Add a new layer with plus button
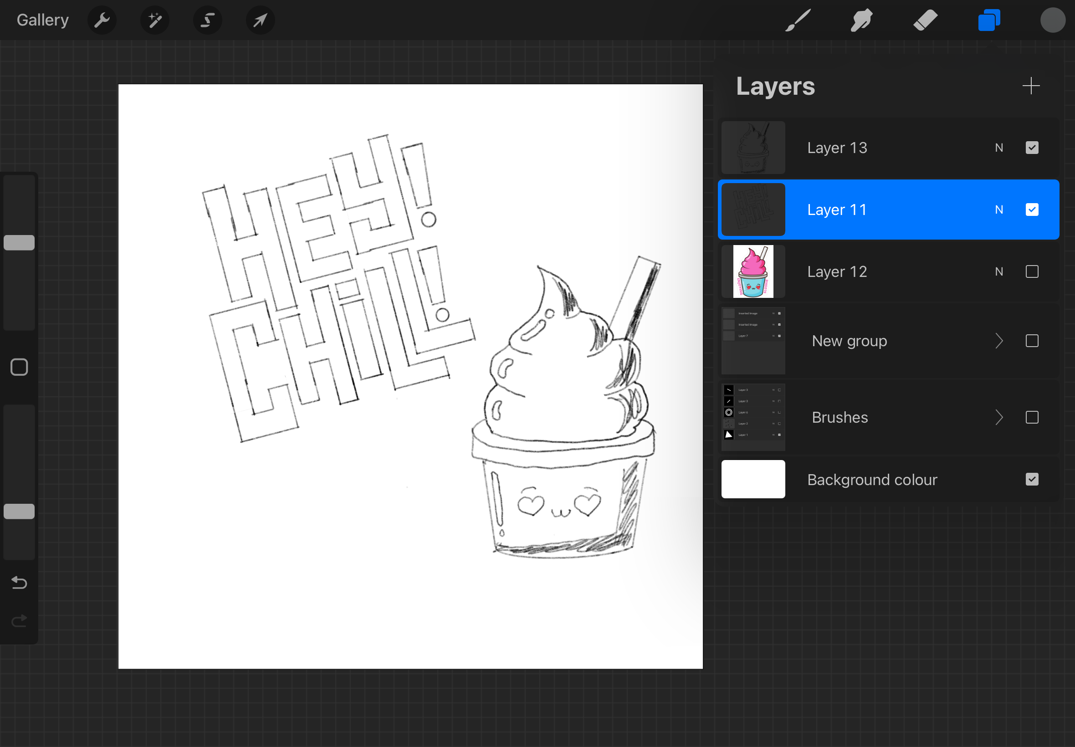 [x=1030, y=86]
